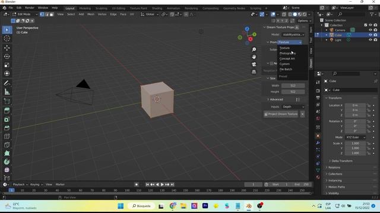Open the Model dropdown in Dream panel

pyautogui.click(x=293, y=34)
